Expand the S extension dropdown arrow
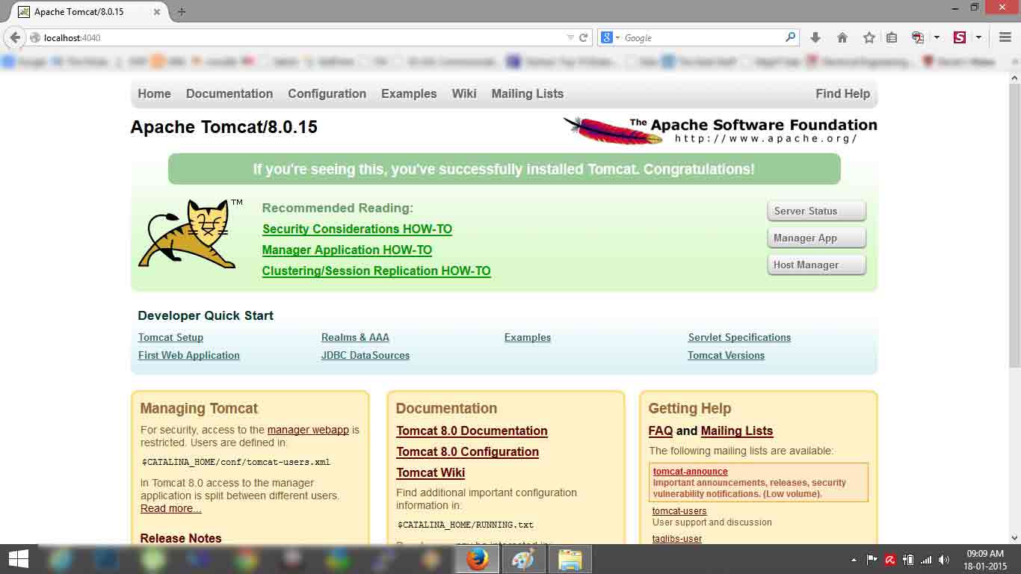 [x=978, y=37]
